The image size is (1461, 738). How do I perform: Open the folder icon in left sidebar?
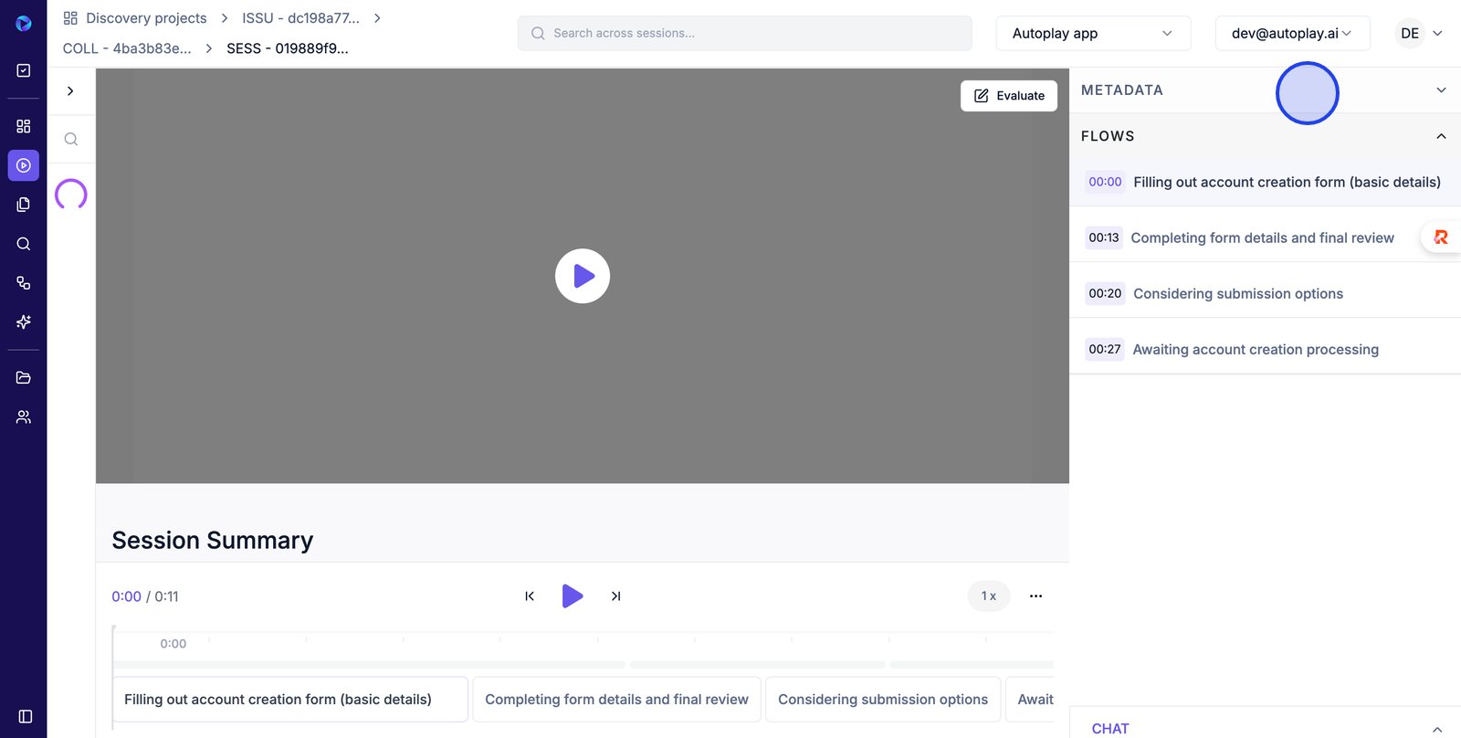pos(24,377)
